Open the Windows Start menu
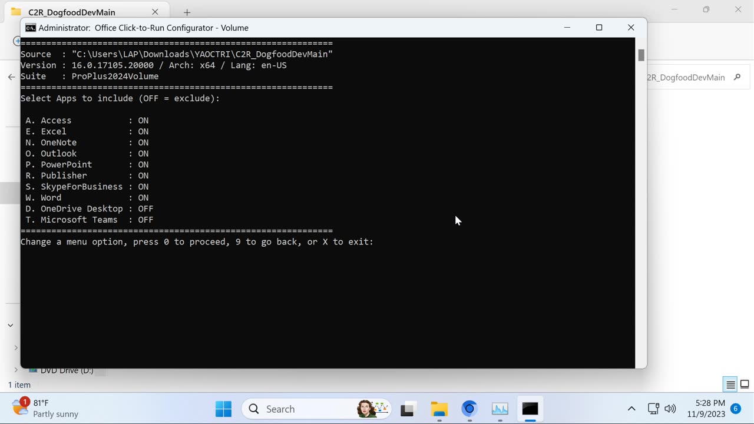 pyautogui.click(x=223, y=409)
